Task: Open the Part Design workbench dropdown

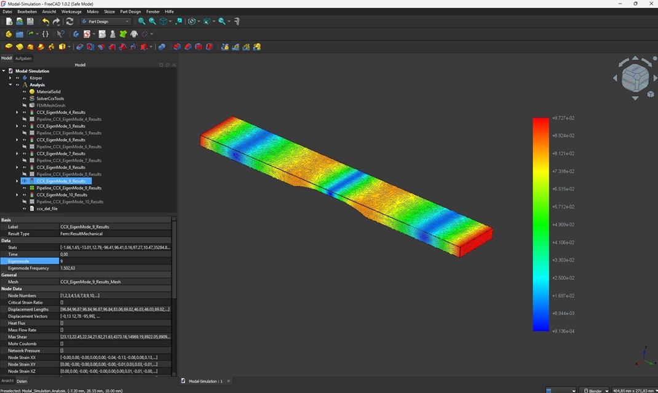Action: click(106, 22)
